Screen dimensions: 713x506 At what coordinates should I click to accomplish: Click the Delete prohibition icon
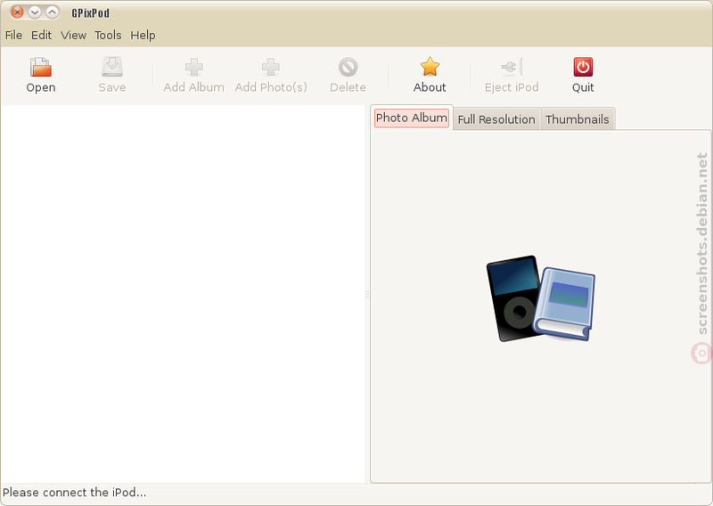(348, 67)
